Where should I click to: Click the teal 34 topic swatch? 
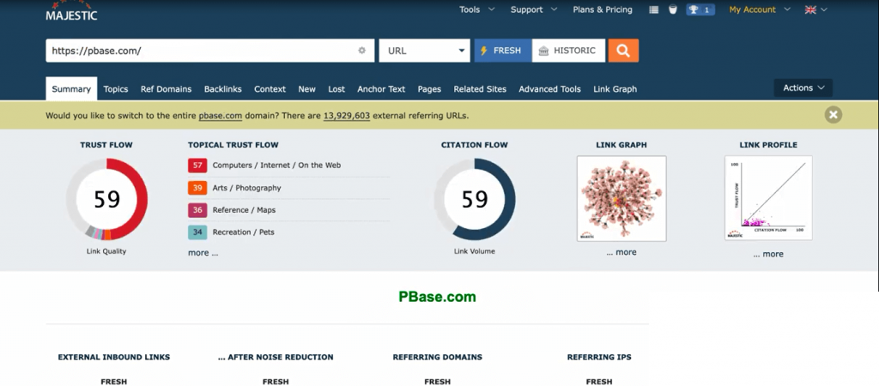coord(197,232)
